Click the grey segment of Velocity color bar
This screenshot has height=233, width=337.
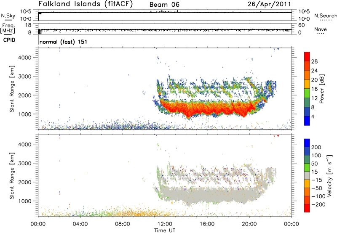tap(307, 176)
